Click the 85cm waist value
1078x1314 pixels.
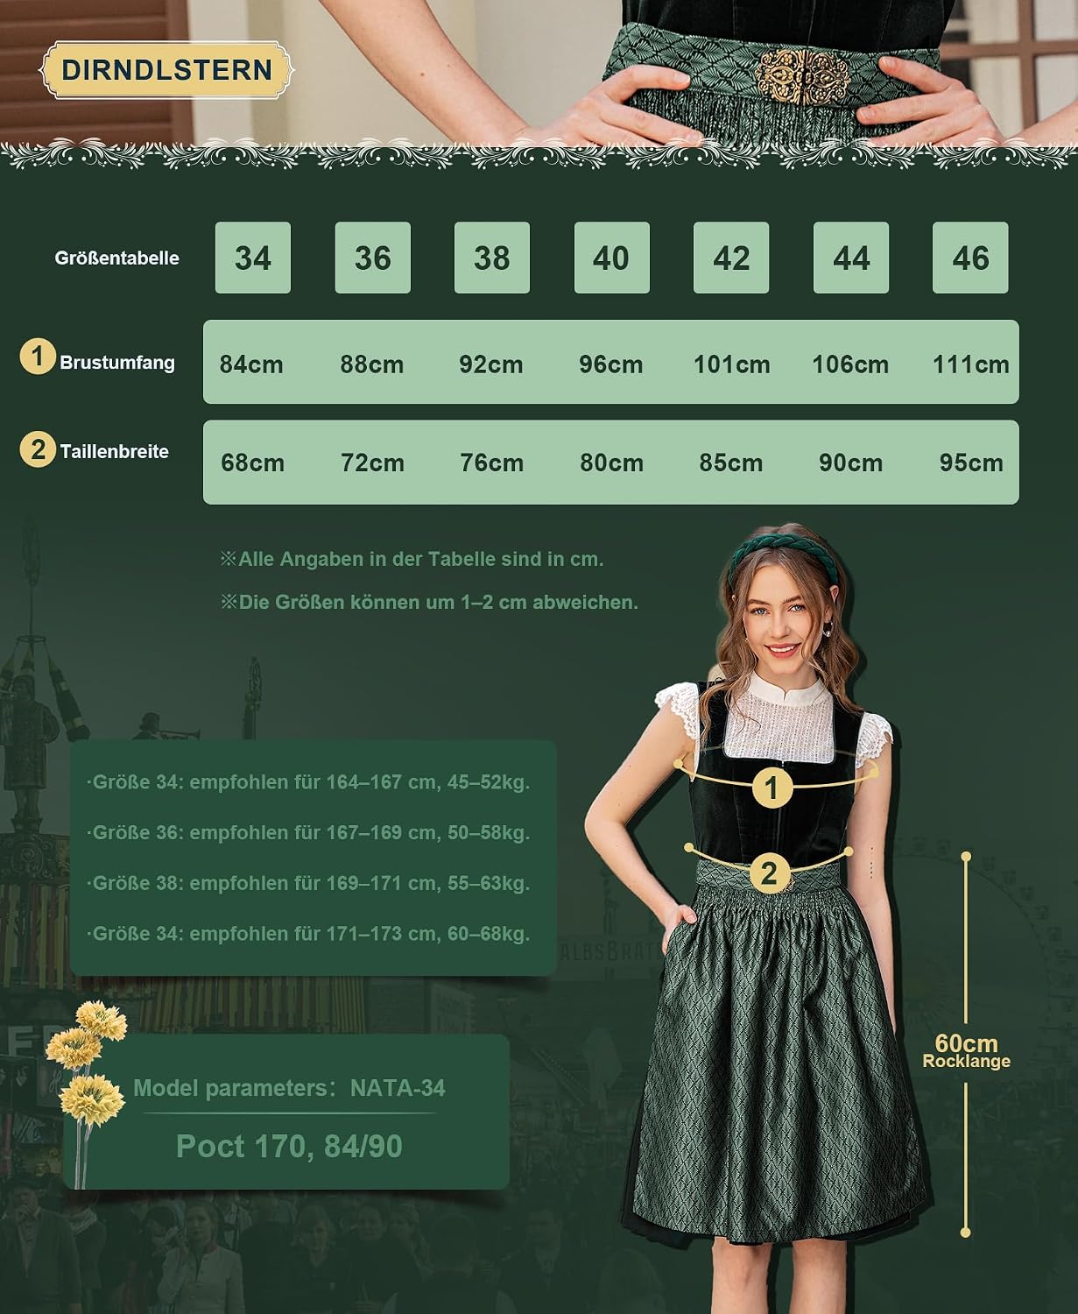[x=731, y=463]
